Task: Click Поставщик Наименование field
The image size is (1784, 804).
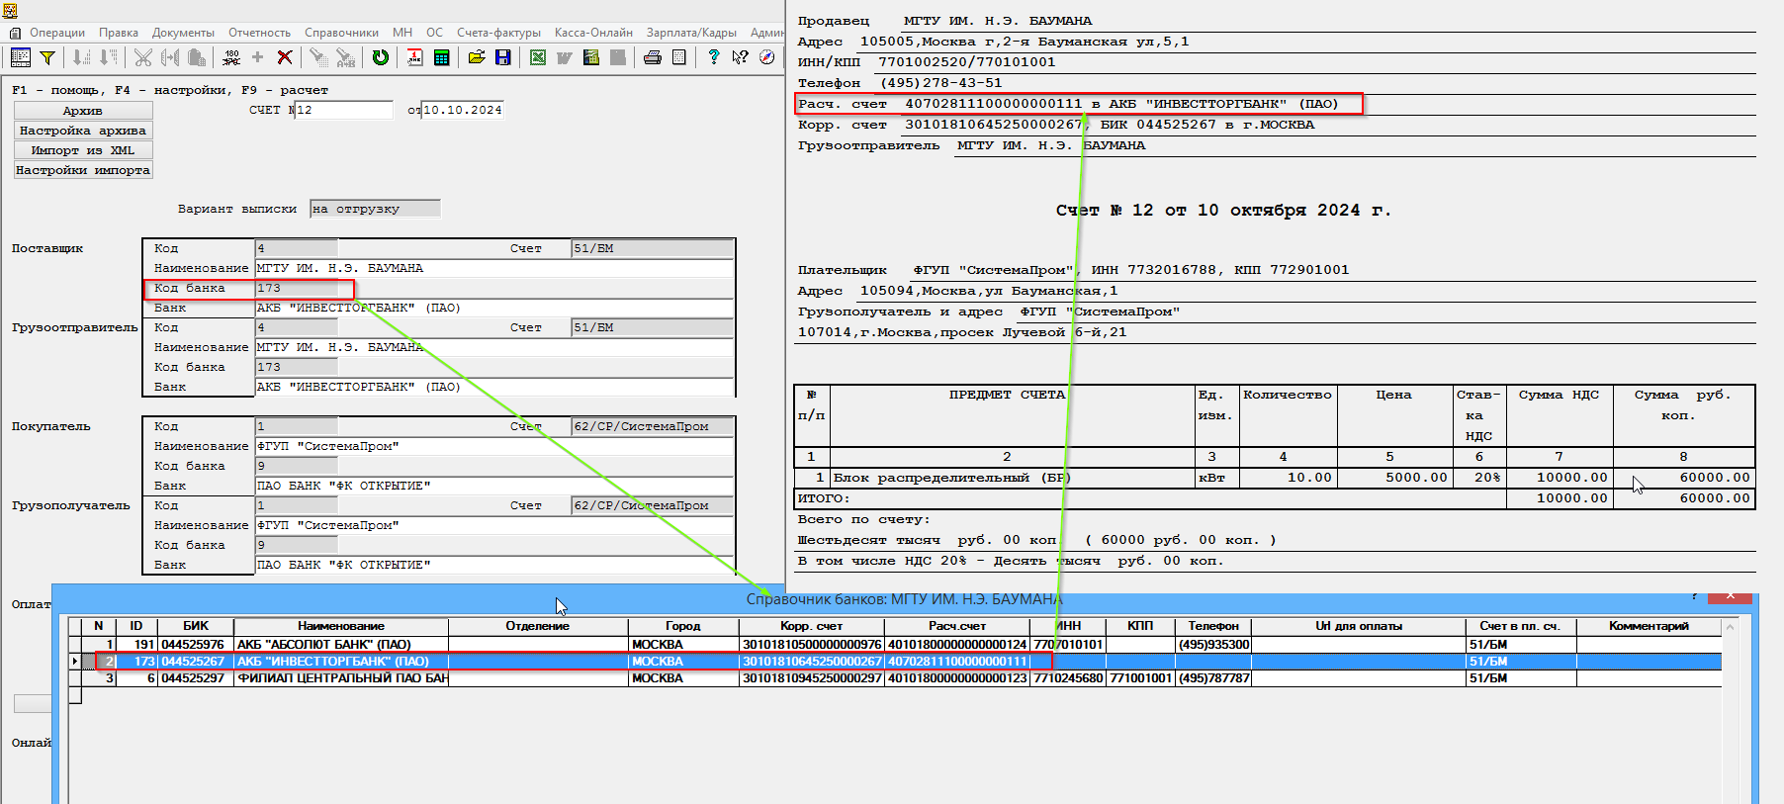Action: point(494,268)
